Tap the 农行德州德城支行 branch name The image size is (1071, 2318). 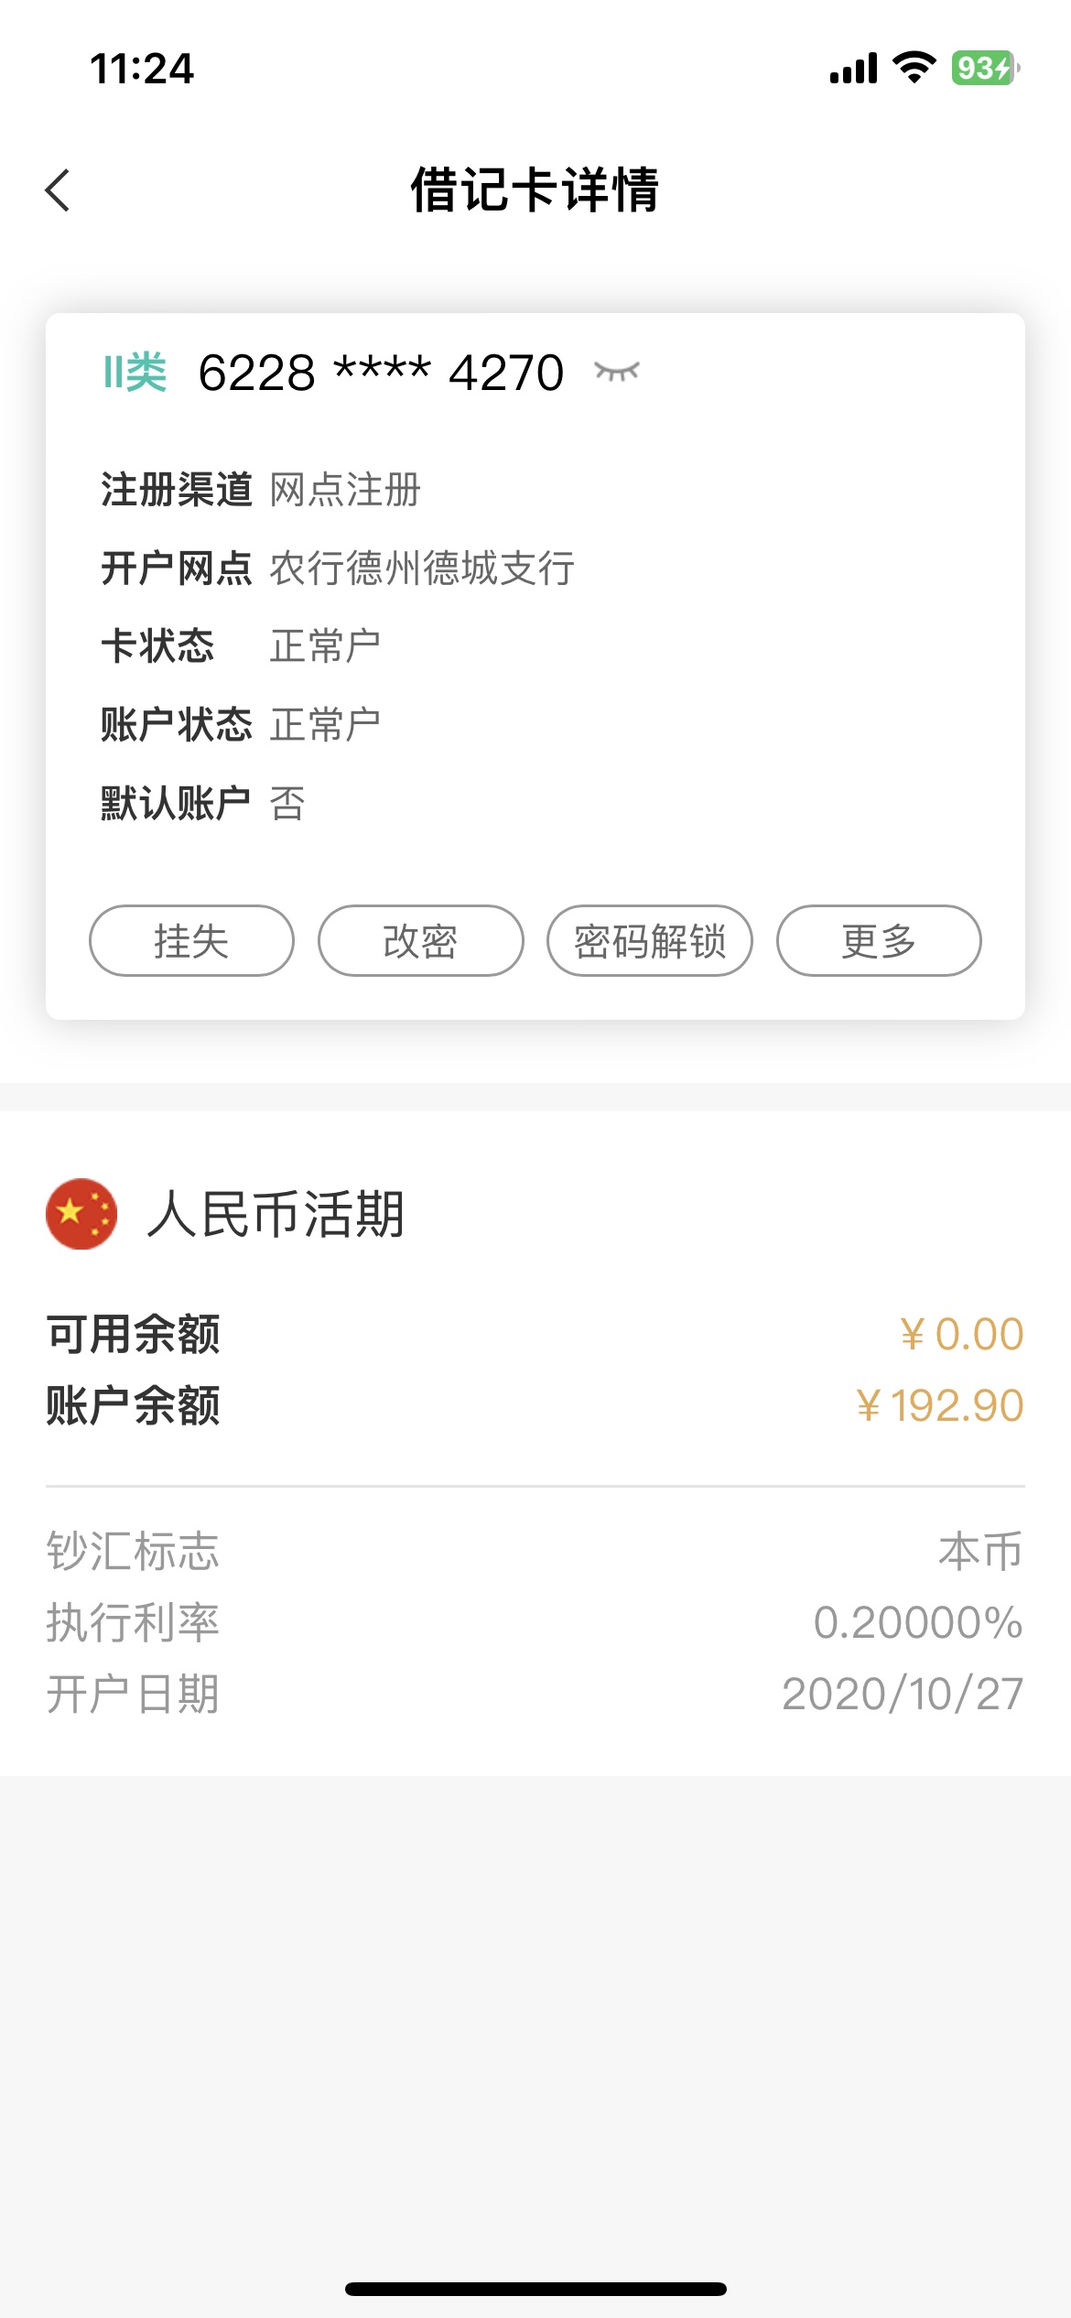point(422,569)
